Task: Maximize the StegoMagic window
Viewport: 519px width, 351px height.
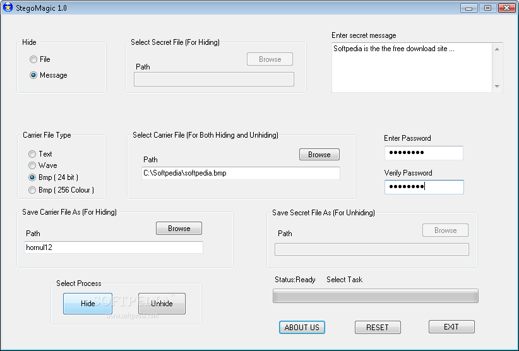Action: coord(487,8)
